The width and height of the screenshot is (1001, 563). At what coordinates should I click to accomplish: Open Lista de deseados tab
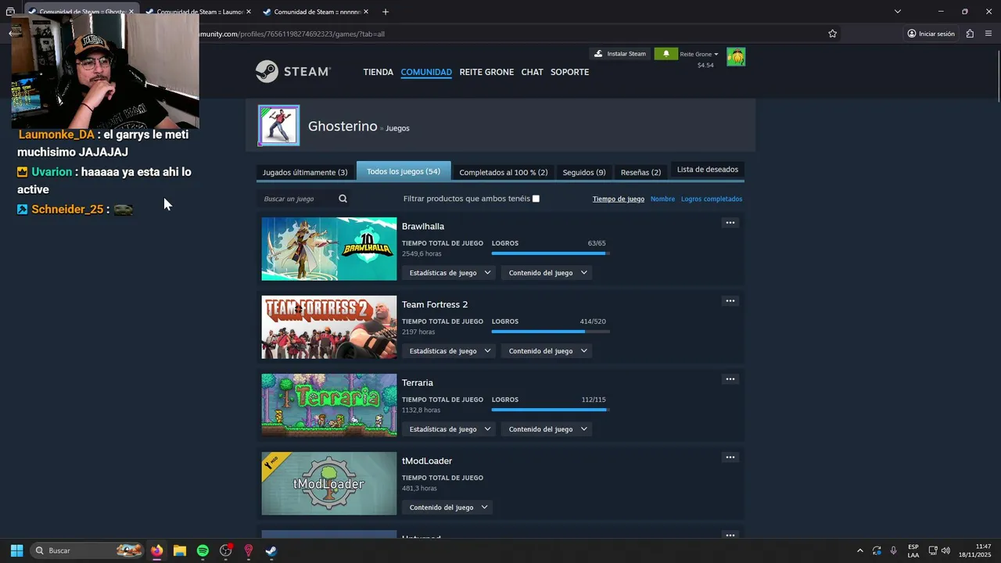pyautogui.click(x=708, y=170)
